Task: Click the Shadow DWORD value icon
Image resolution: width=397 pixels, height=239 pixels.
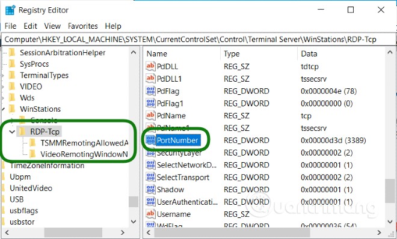Action: coord(150,190)
